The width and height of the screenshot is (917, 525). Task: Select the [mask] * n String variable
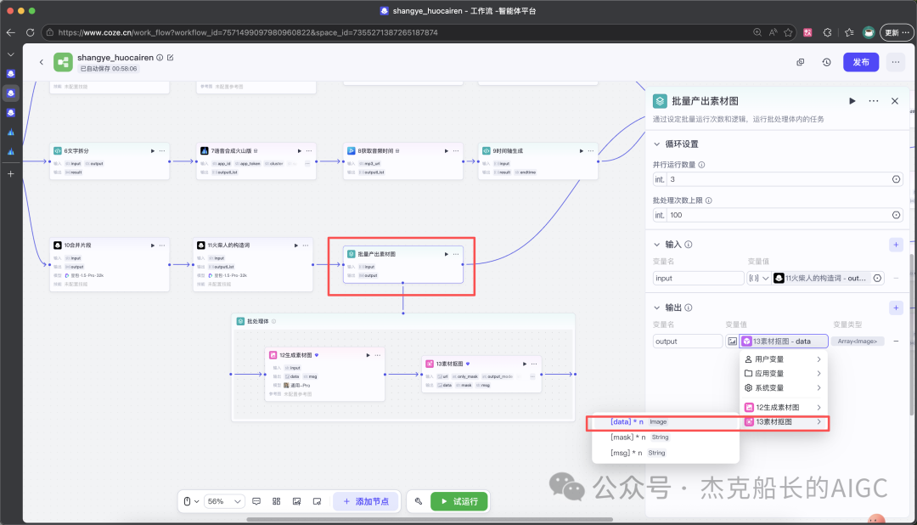(x=665, y=437)
